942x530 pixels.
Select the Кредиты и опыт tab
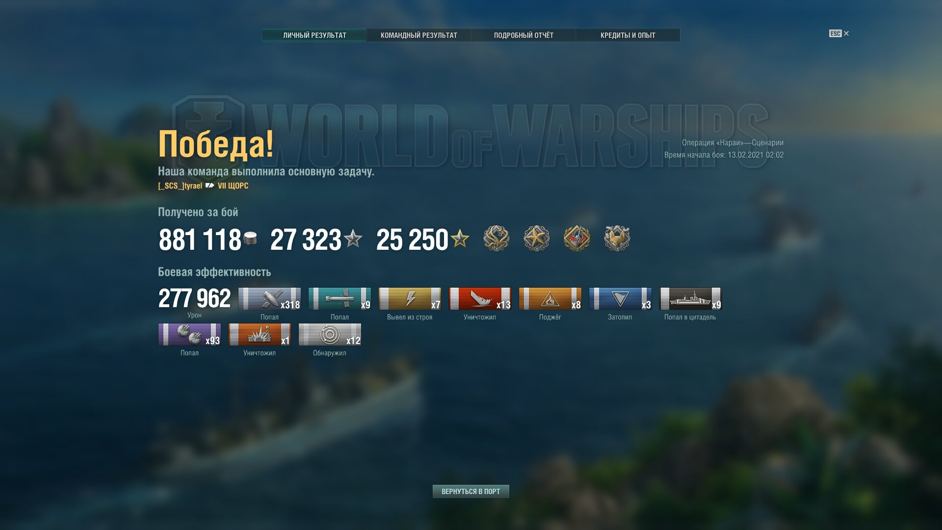628,35
